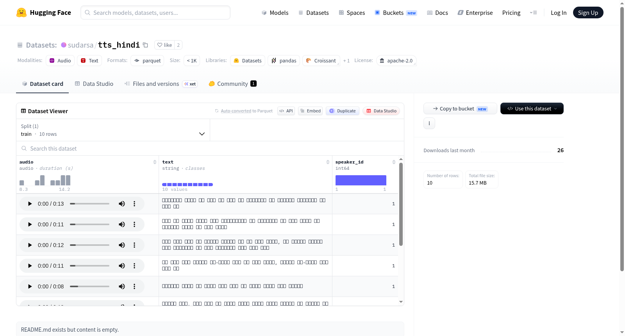Filter by Text modality tag
625x336 pixels.
89,60
